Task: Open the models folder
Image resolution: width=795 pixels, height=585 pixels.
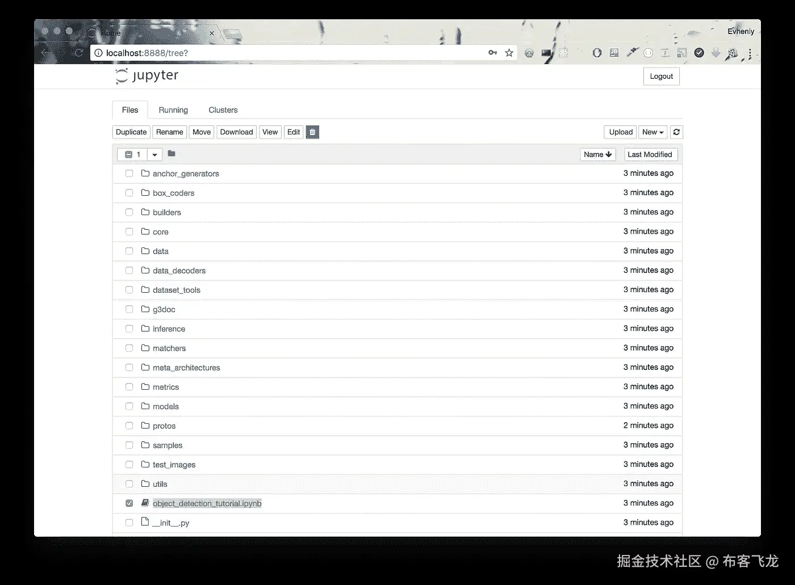Action: click(166, 406)
